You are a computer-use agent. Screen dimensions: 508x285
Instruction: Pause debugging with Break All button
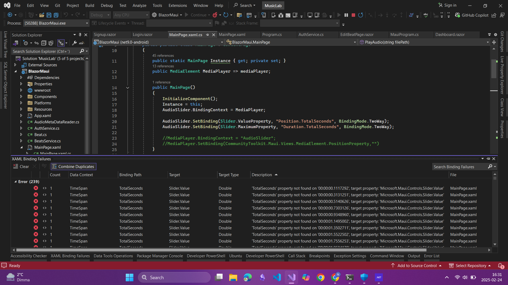346,15
